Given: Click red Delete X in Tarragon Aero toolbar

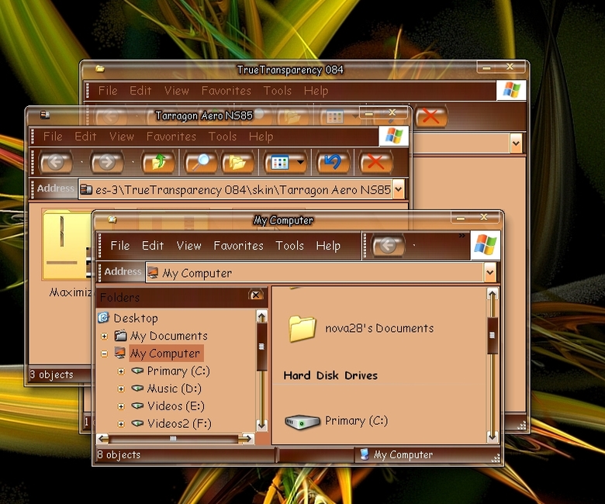Looking at the screenshot, I should (x=375, y=162).
